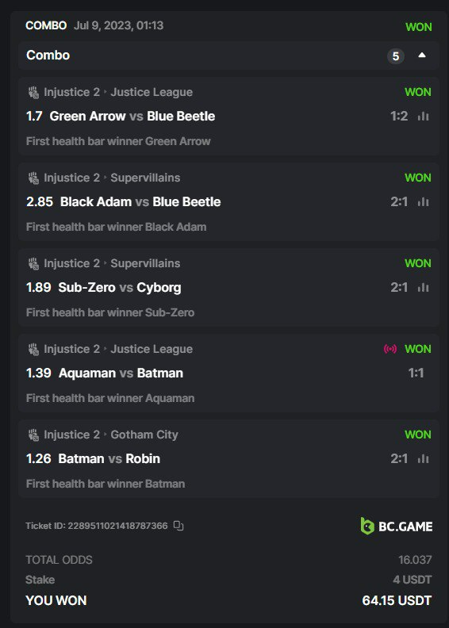The height and width of the screenshot is (628, 449).
Task: Open the Aquaman vs Batman match
Action: (121, 373)
